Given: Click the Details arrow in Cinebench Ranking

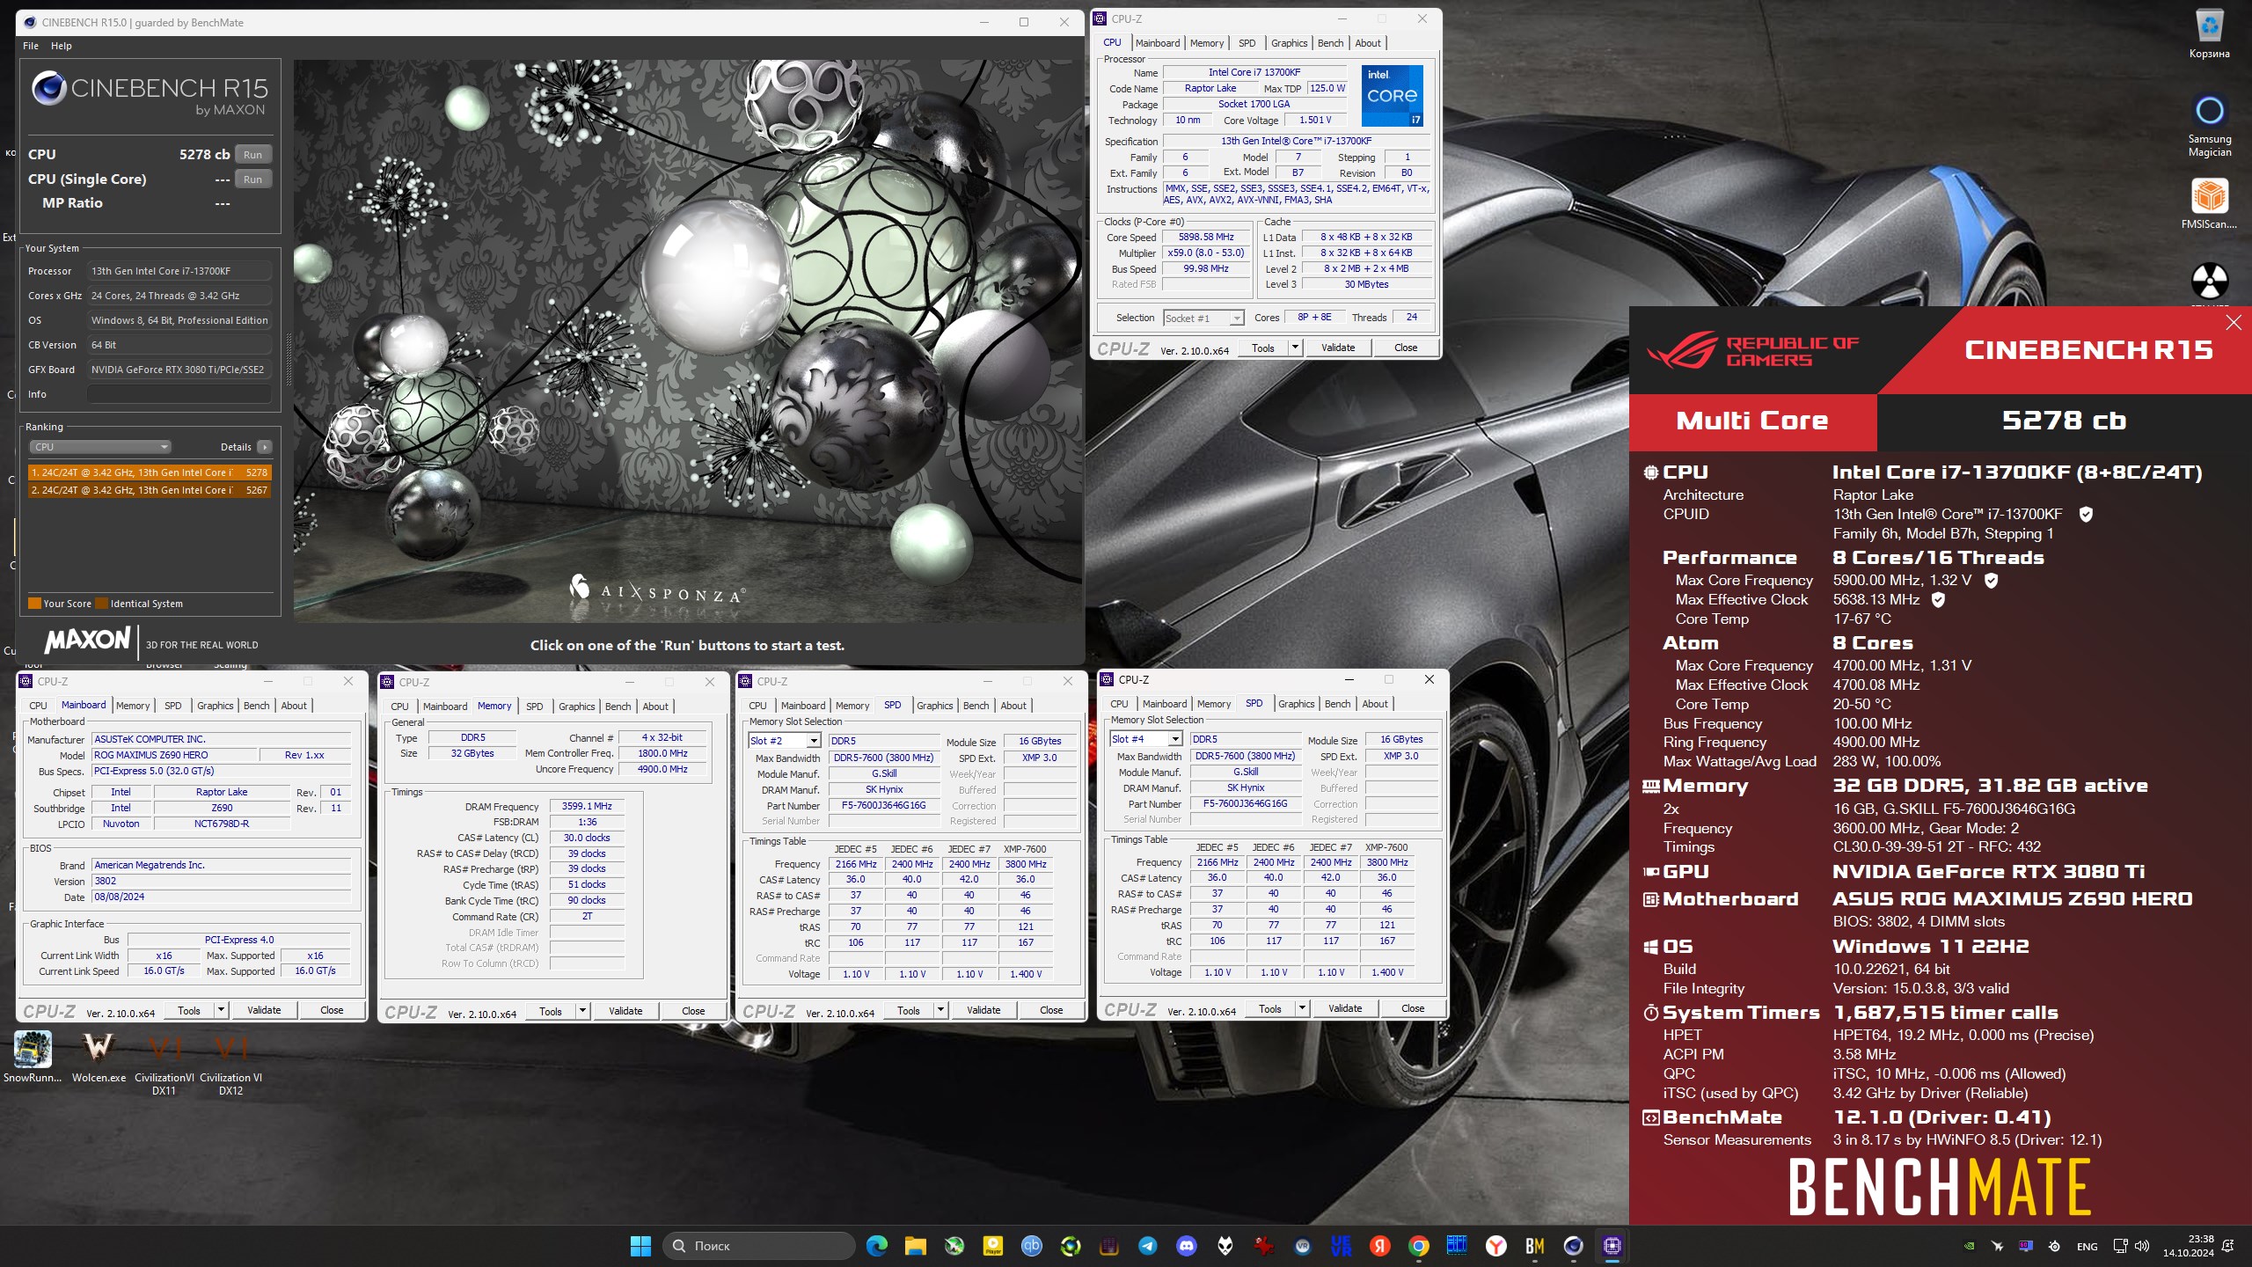Looking at the screenshot, I should tap(264, 447).
